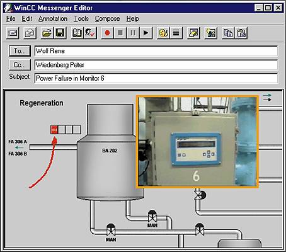
Task: Open the Tools menu
Action: click(81, 19)
